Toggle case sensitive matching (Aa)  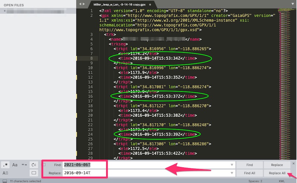coord(15,165)
